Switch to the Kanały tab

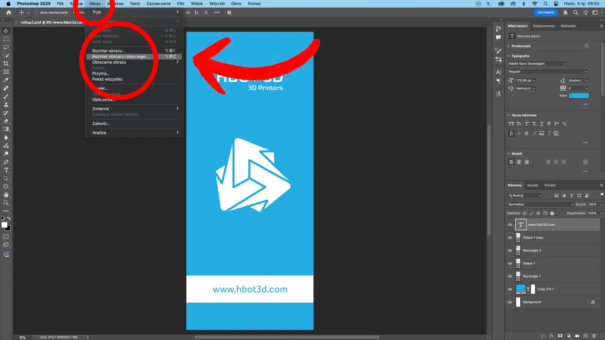click(533, 185)
